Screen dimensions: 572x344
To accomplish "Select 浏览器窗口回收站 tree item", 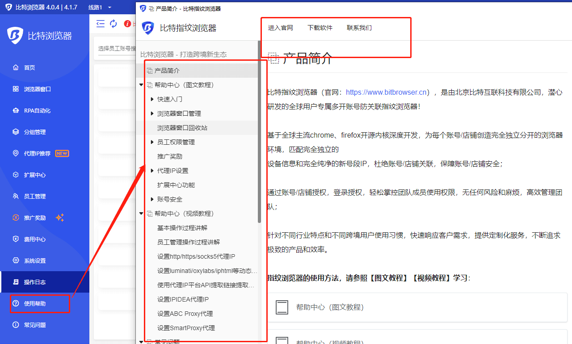I will point(182,128).
